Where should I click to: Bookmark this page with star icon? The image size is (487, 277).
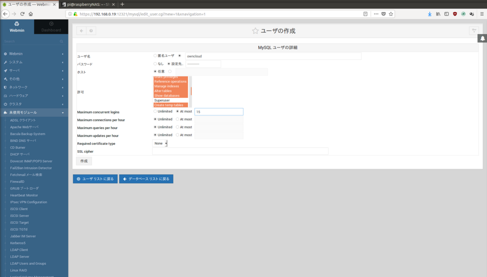(x=391, y=14)
